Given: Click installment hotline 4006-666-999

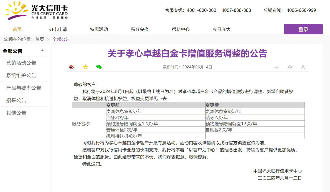Looking at the screenshot, I should point(301,10).
